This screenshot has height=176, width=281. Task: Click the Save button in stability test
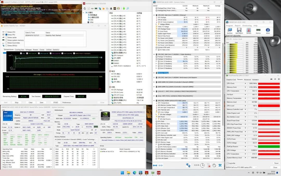pyautogui.click(x=42, y=102)
